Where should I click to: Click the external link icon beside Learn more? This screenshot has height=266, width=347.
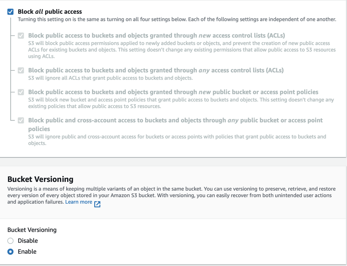coord(97,204)
